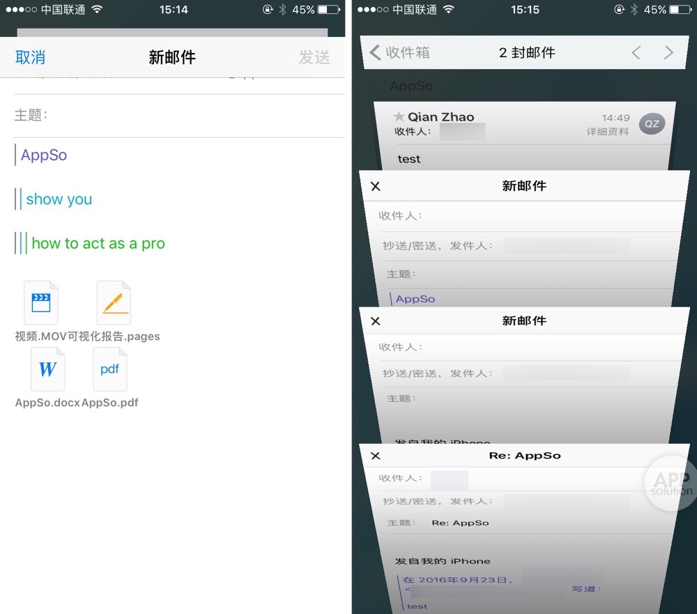Open the 视频.MOV video attachment
Viewport: 697px width, 614px height.
click(40, 302)
